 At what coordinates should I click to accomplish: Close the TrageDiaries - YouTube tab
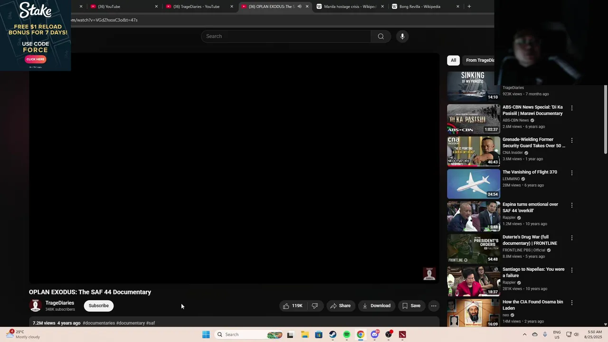click(x=232, y=7)
